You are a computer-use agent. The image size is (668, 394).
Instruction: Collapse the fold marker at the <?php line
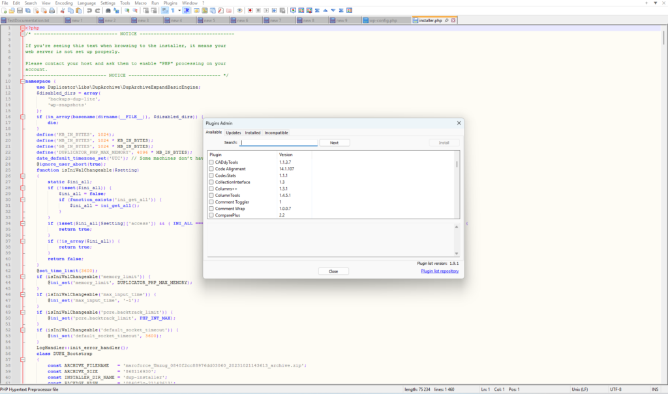click(23, 28)
